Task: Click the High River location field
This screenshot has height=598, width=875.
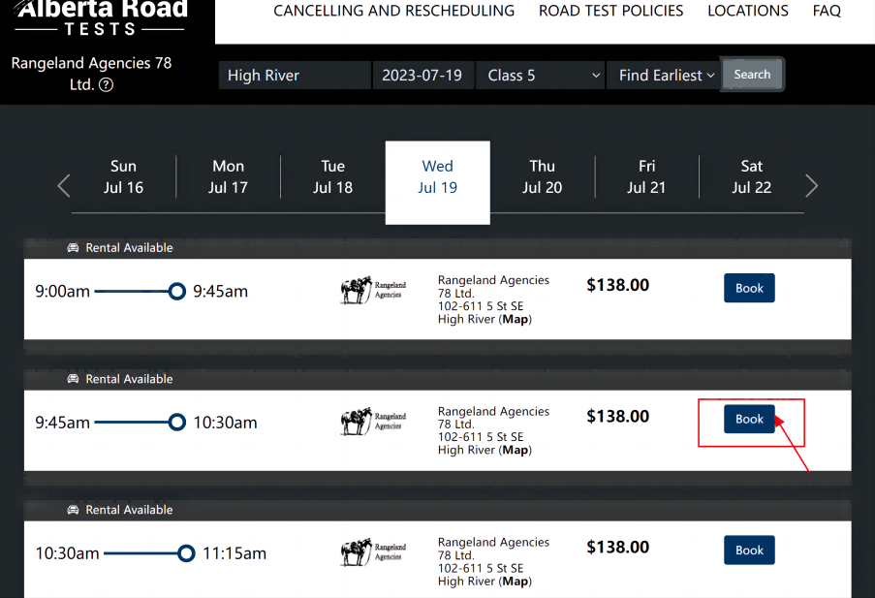Action: pyautogui.click(x=295, y=76)
